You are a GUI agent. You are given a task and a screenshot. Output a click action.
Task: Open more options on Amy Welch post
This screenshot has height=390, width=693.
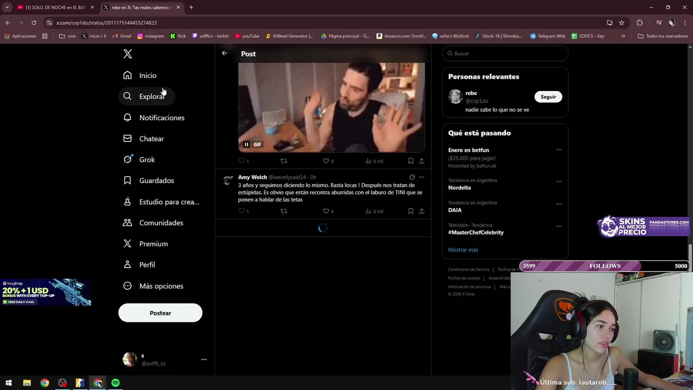click(x=422, y=177)
